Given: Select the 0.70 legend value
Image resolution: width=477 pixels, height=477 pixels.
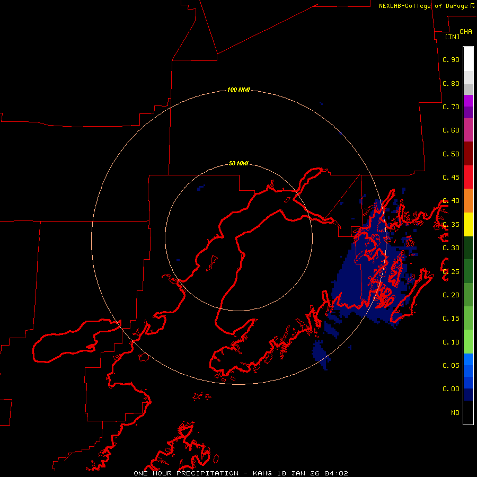Looking at the screenshot, I should pos(451,107).
